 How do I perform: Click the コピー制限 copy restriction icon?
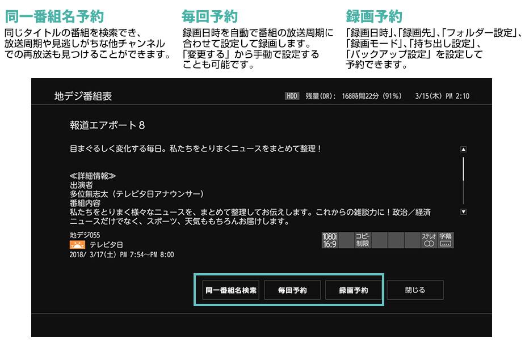point(362,240)
